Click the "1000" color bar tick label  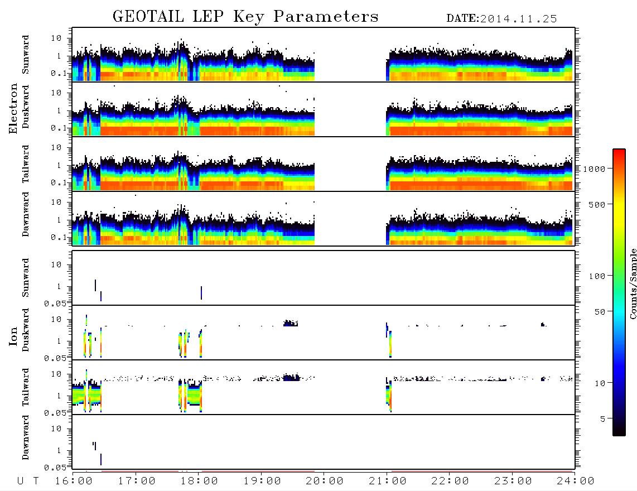click(595, 169)
